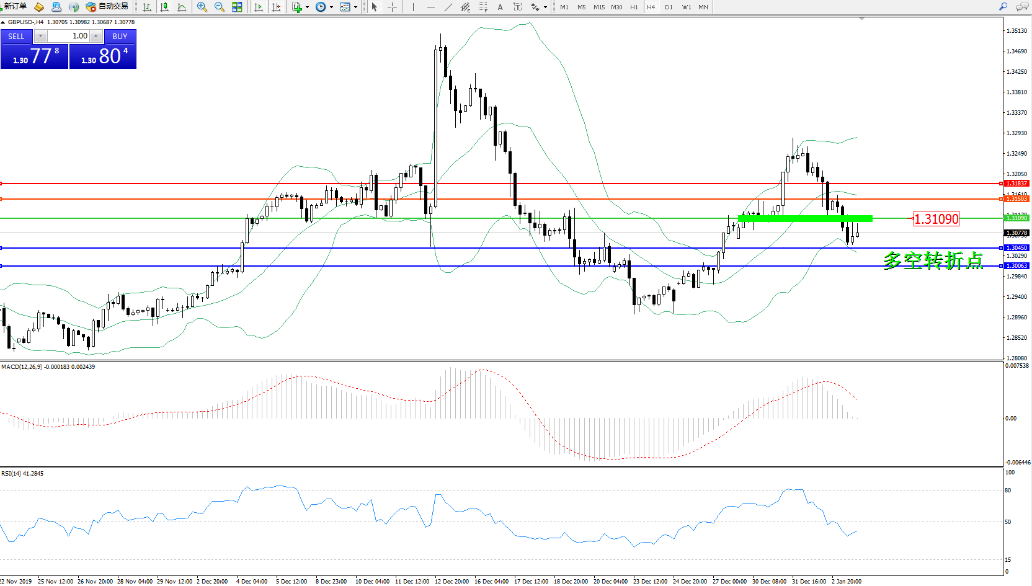Select the green rectangle at 1.31090
1032x586 pixels.
tap(805, 218)
